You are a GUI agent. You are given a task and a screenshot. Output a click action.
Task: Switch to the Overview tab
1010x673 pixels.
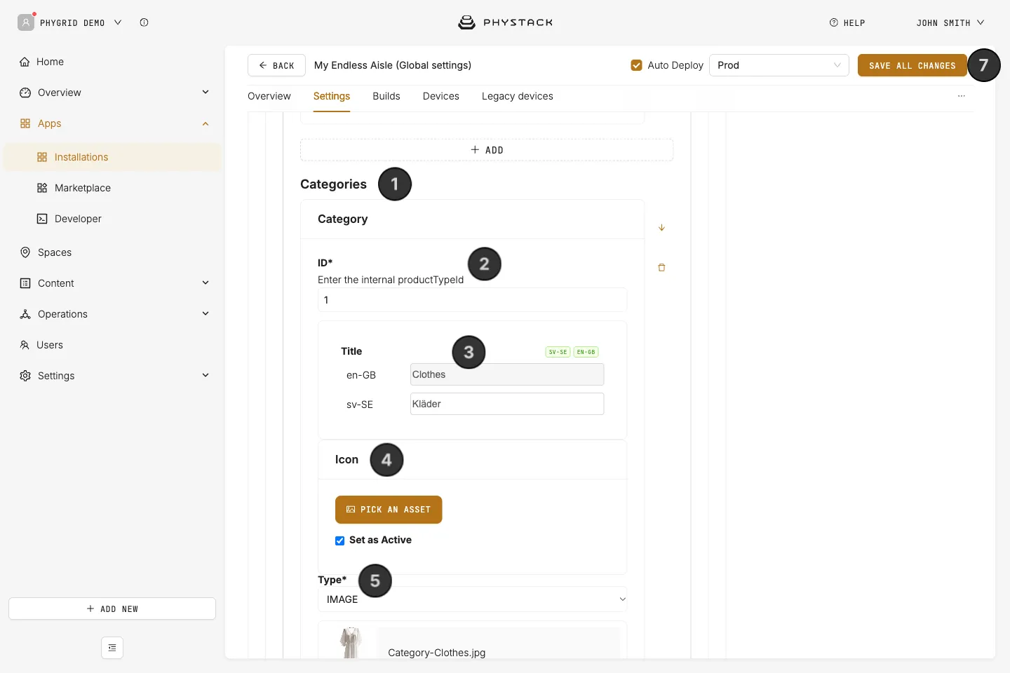(269, 96)
